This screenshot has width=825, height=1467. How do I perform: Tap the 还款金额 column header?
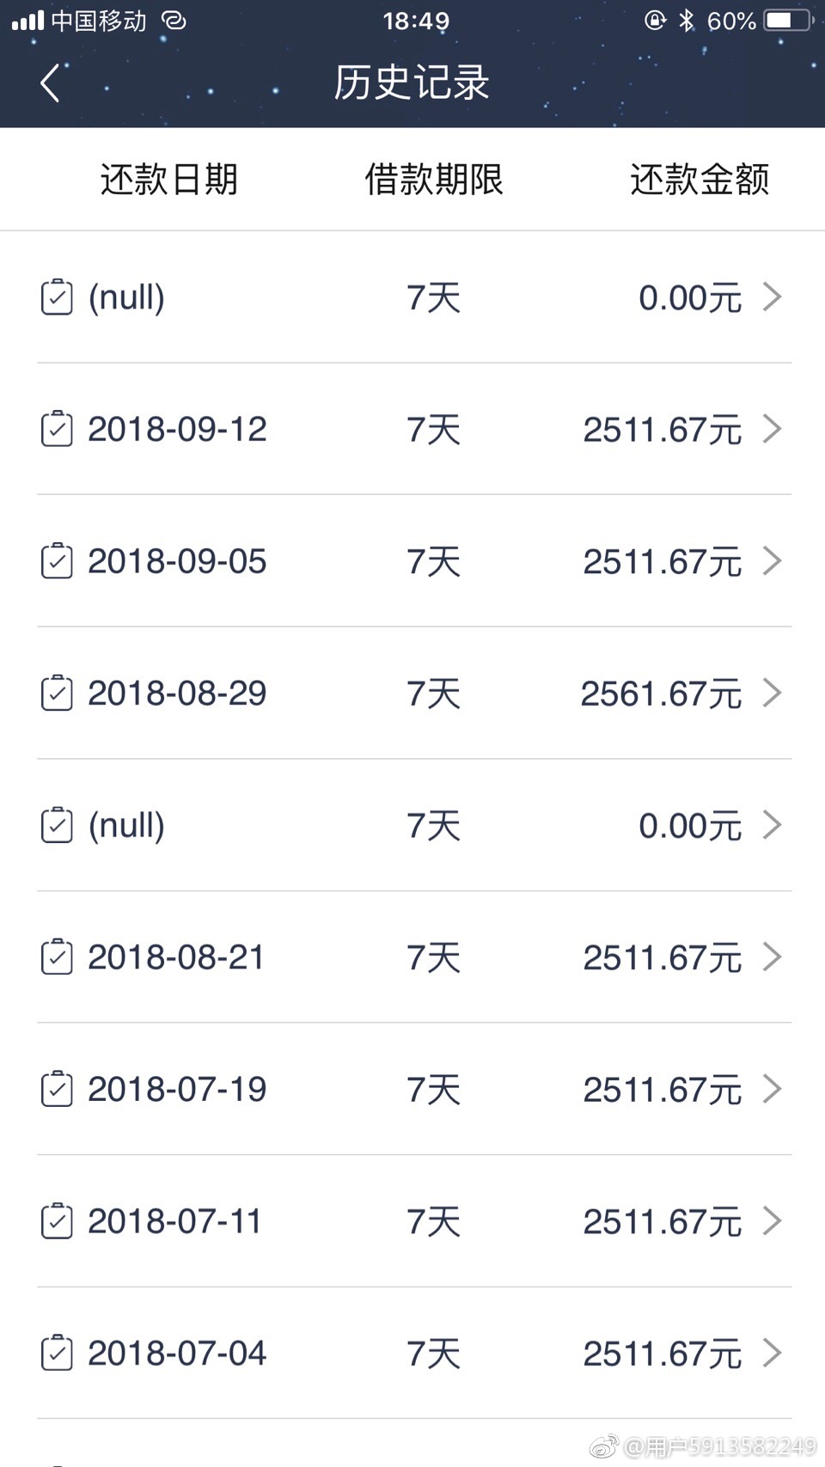point(700,180)
